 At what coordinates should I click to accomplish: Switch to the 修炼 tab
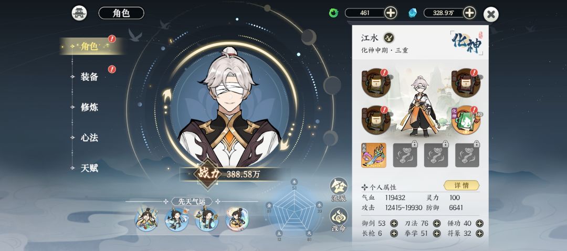[89, 108]
